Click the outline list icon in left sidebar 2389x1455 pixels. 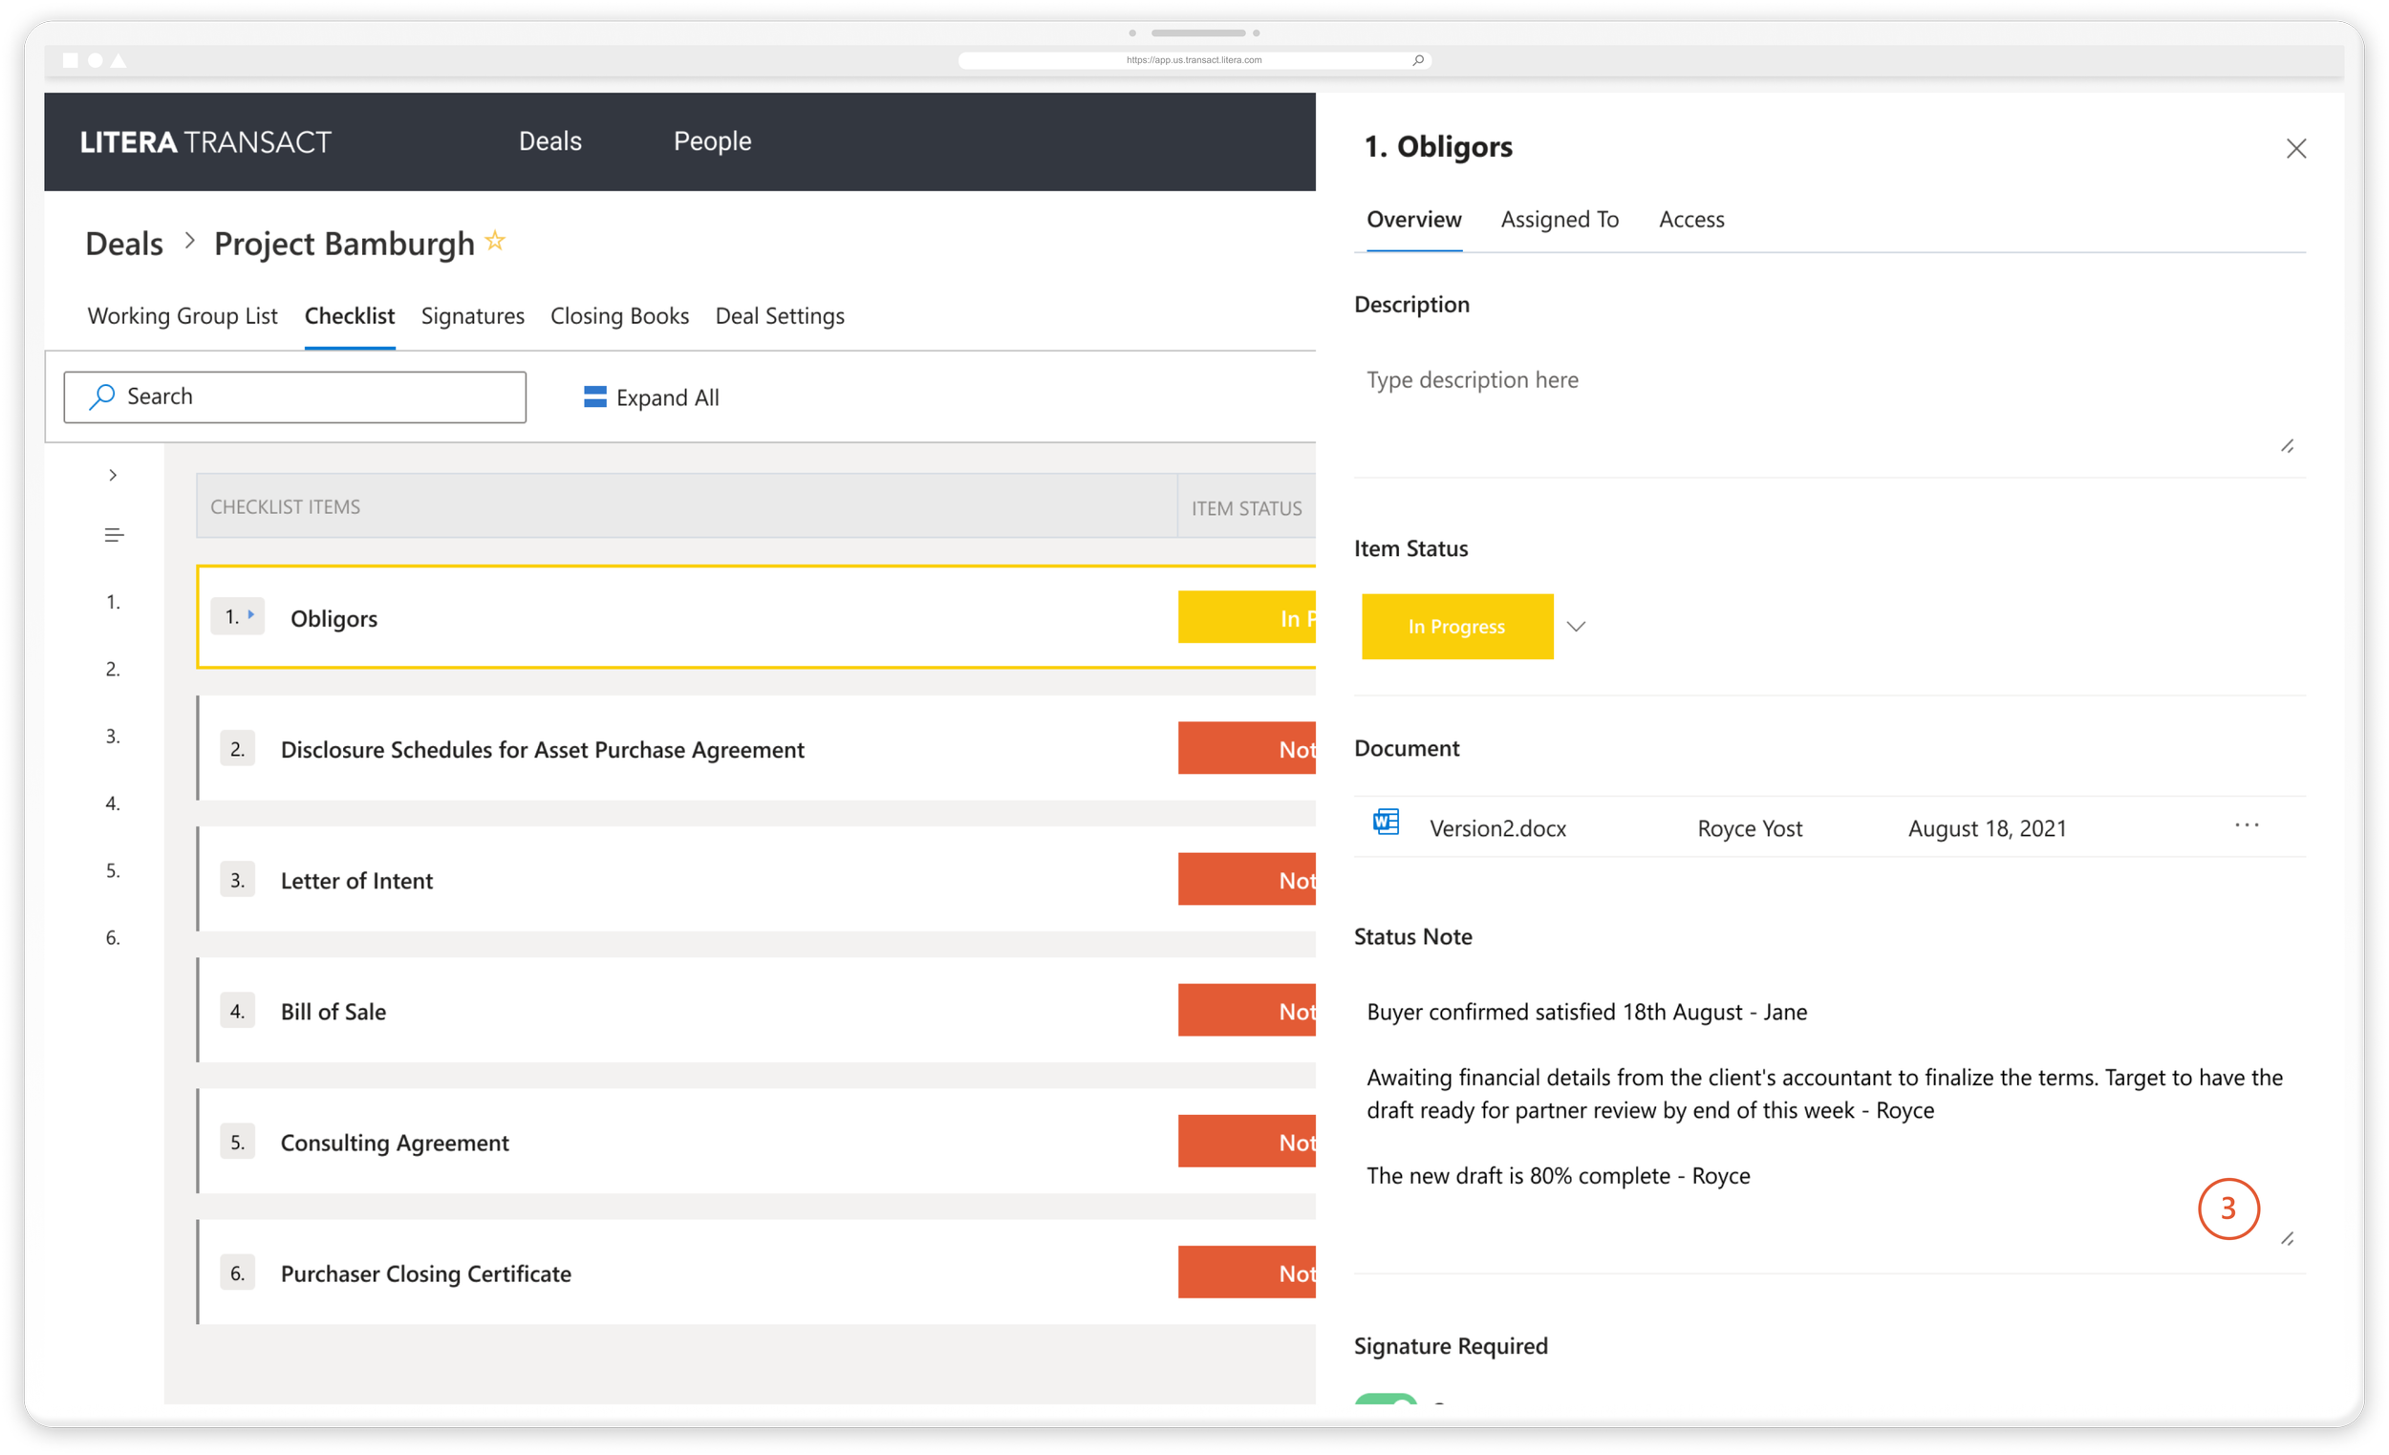[114, 535]
